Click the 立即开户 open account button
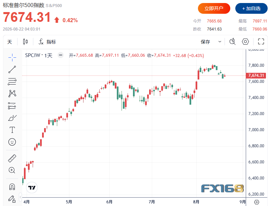The width and height of the screenshot is (271, 206). point(214,8)
